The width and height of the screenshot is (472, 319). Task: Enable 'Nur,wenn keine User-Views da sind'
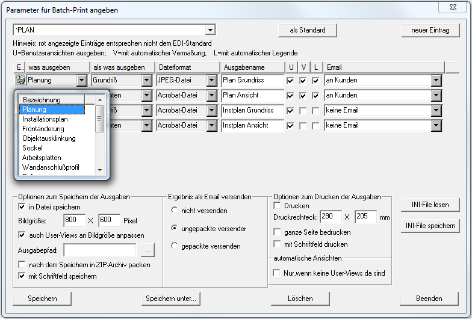tap(276, 273)
